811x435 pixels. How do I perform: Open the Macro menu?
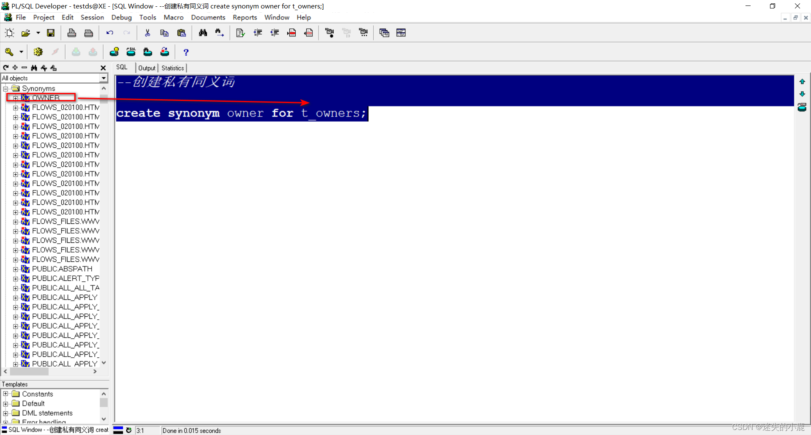[174, 17]
